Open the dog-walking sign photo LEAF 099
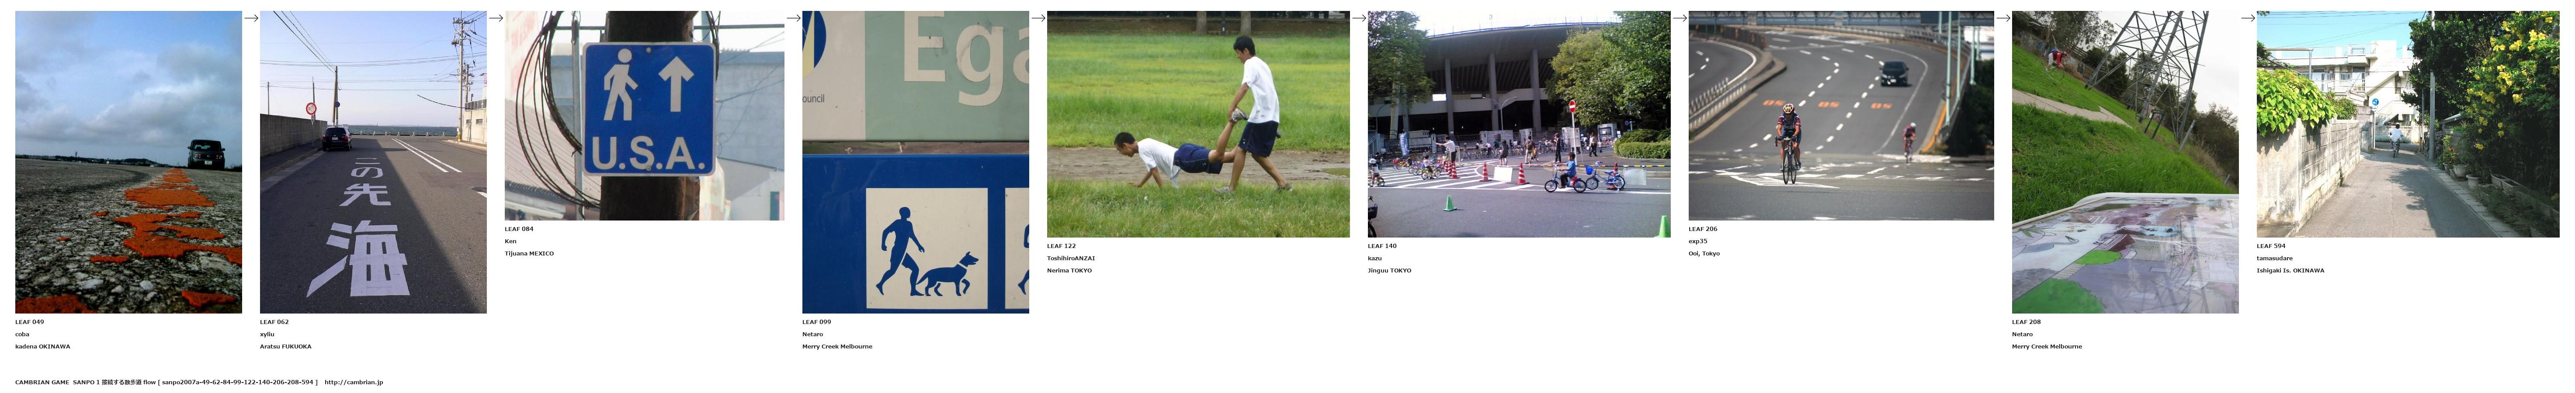This screenshot has width=2575, height=393. pos(916,162)
